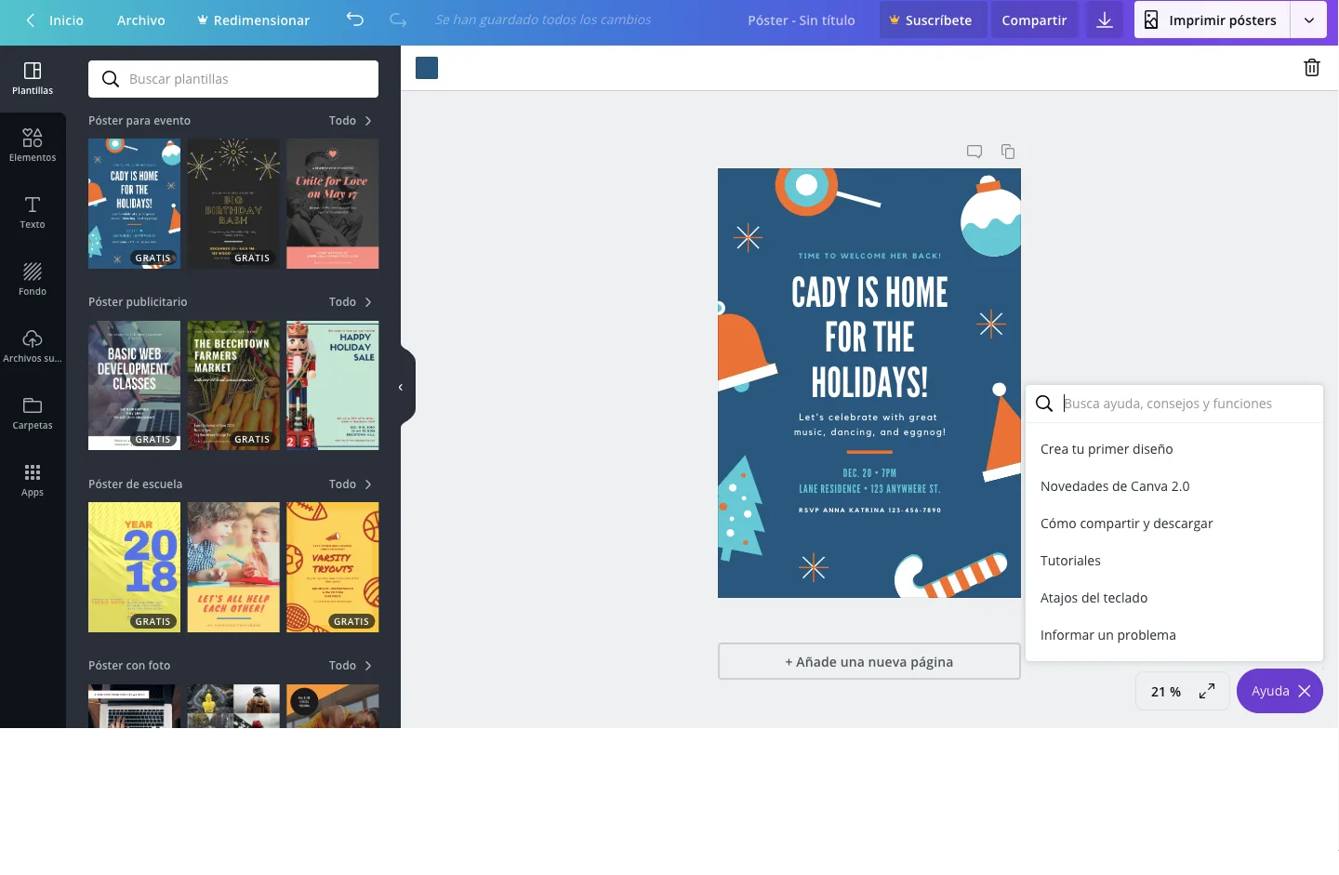1339x875 pixels.
Task: Click the teal Christmas tree graphic on poster
Action: click(x=740, y=508)
